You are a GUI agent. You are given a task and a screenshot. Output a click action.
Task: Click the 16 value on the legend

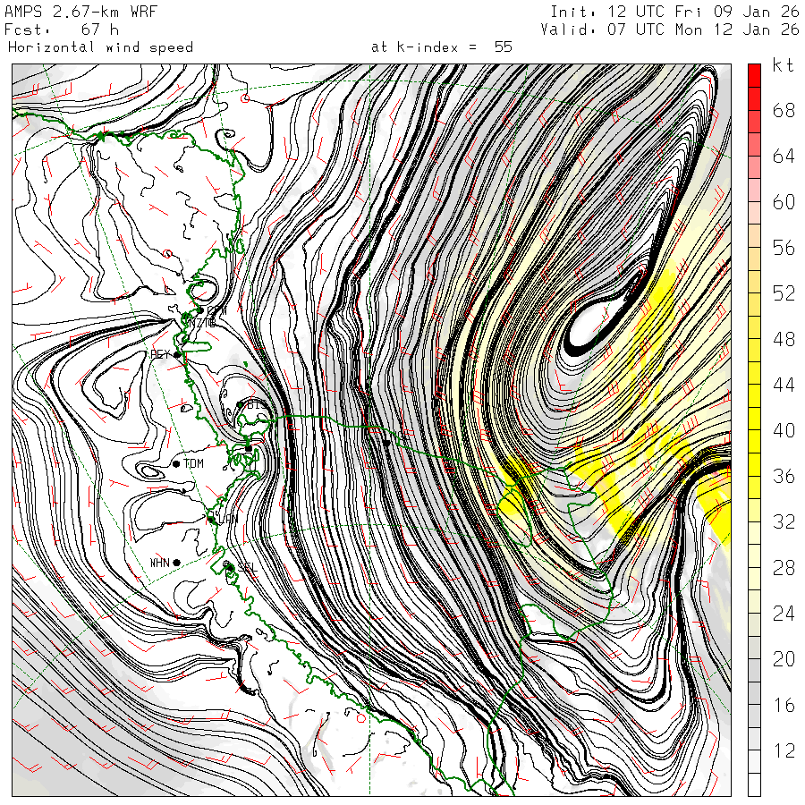coord(784,706)
